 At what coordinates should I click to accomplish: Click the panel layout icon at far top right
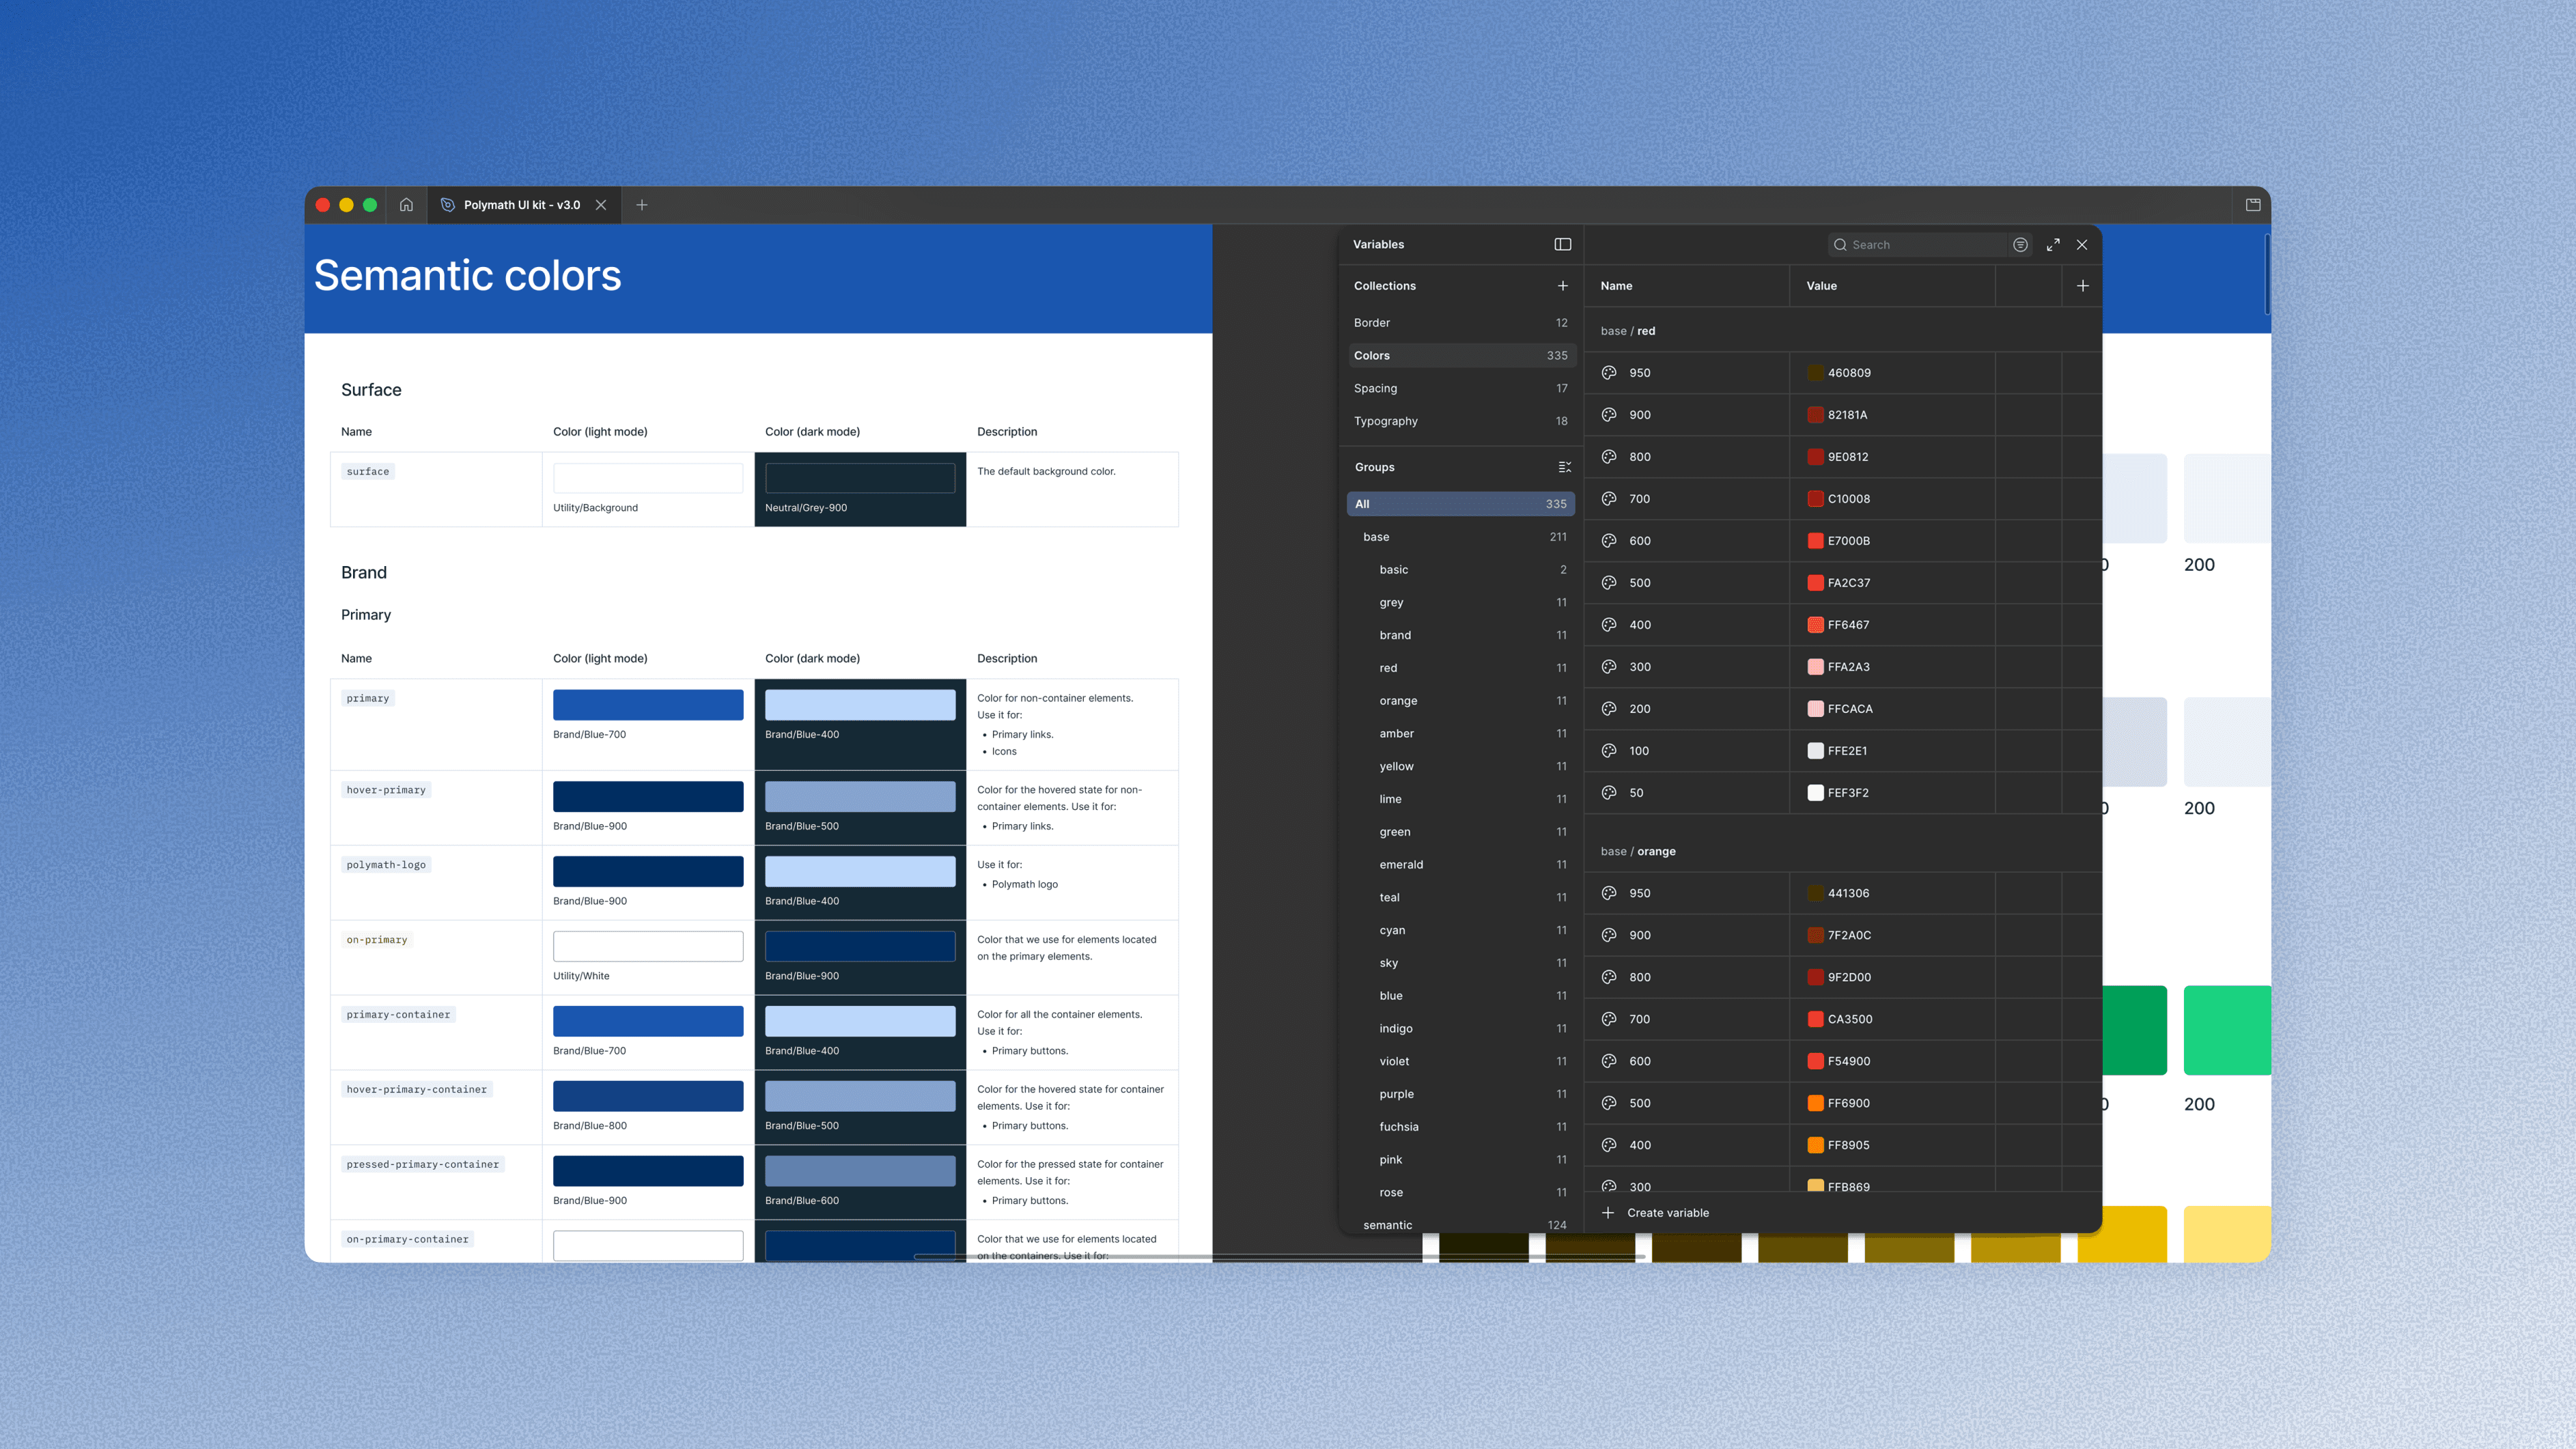[2253, 205]
